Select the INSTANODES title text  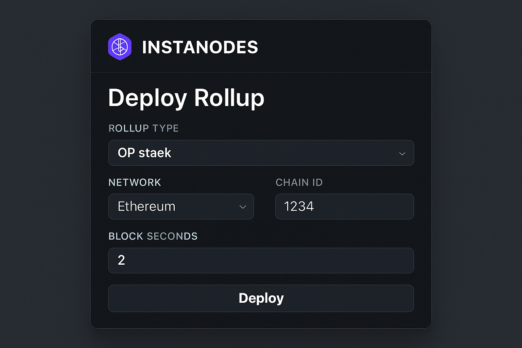200,47
